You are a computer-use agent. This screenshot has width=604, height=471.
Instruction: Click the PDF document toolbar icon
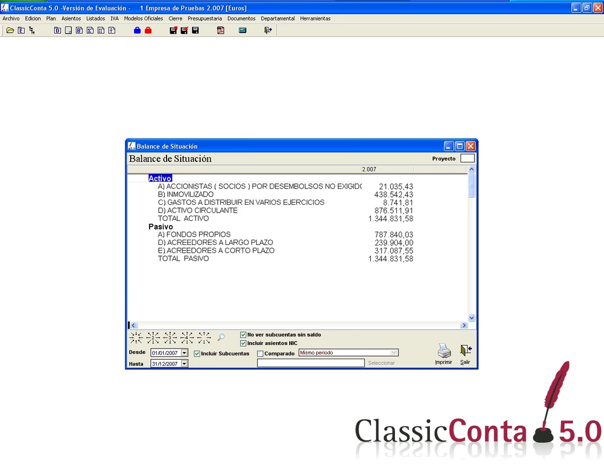[221, 31]
